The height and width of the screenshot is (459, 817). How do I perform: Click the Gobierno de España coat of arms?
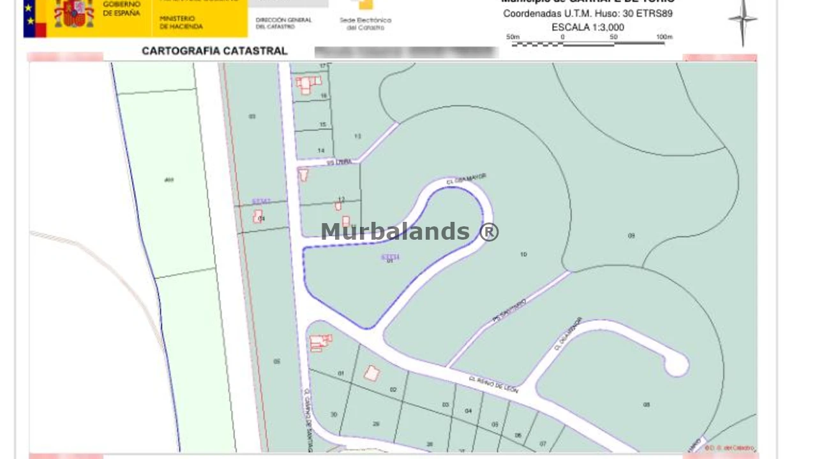click(74, 14)
